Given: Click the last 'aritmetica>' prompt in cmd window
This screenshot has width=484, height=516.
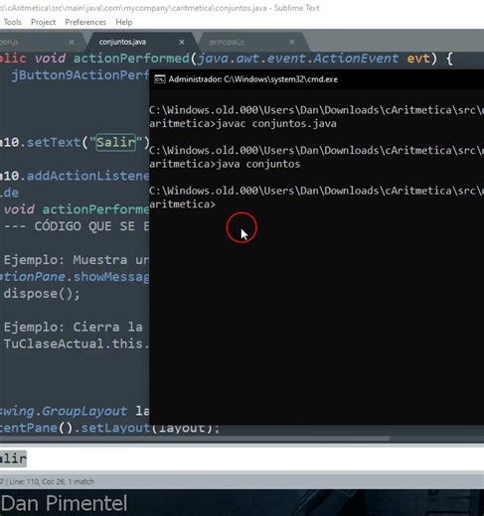Looking at the screenshot, I should pos(182,204).
